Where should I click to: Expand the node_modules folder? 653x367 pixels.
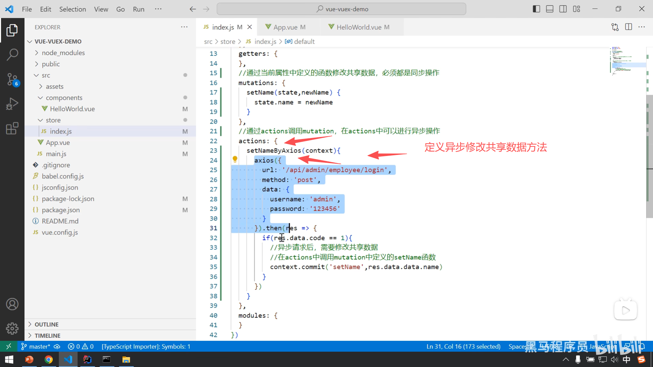pos(63,53)
